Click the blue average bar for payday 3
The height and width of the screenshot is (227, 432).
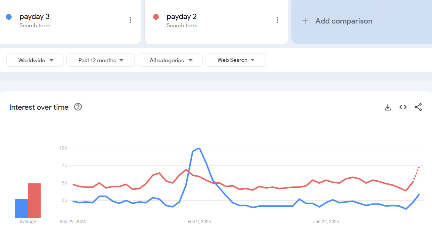pos(21,208)
